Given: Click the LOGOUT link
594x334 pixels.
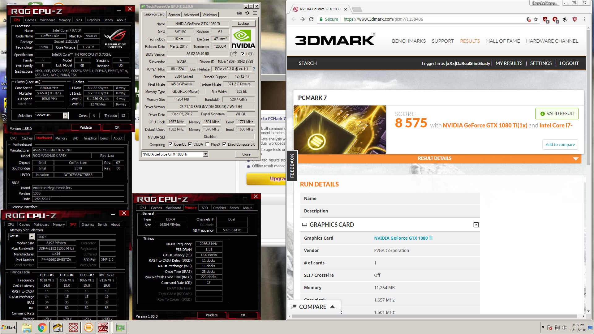Looking at the screenshot, I should pos(569,63).
